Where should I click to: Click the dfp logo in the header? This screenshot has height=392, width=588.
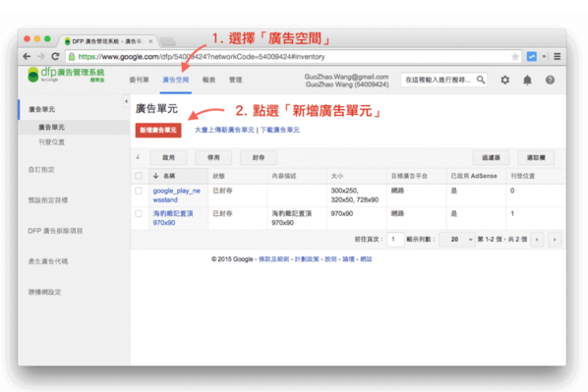[x=66, y=75]
